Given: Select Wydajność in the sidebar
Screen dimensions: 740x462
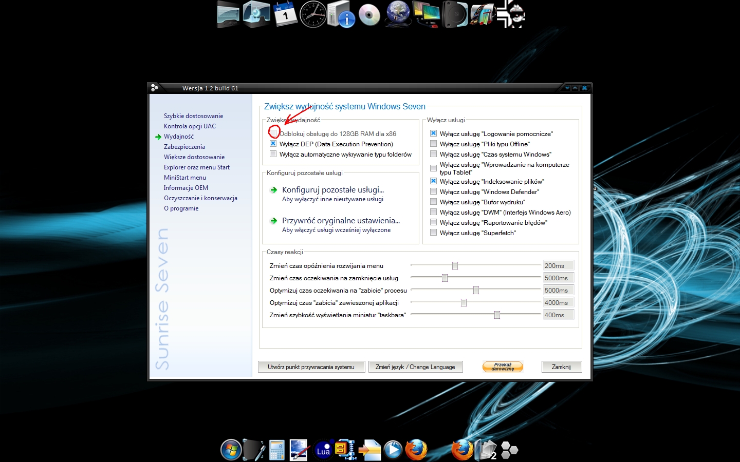Looking at the screenshot, I should click(x=179, y=137).
